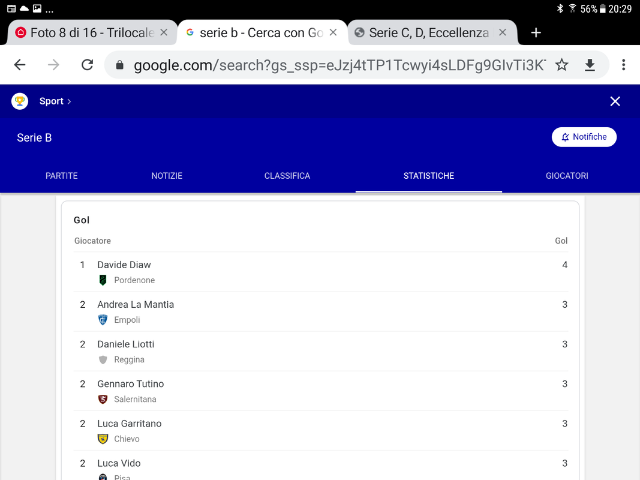Click the Salernitana team name
This screenshot has width=640, height=480.
pos(135,399)
